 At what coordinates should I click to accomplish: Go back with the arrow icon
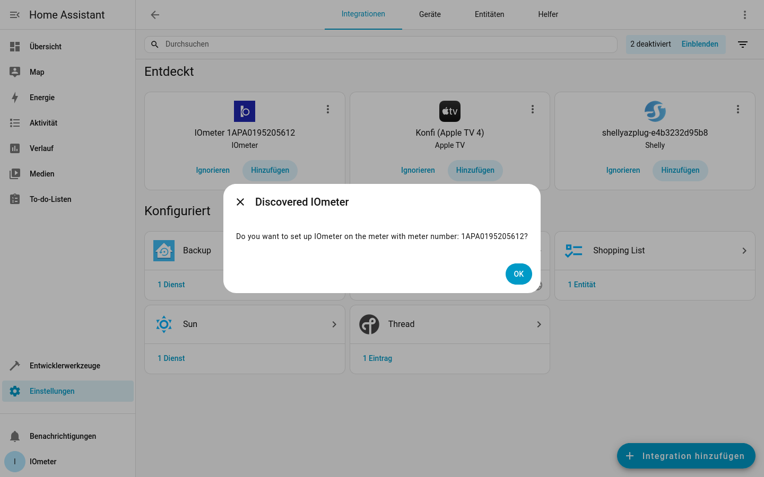point(155,15)
